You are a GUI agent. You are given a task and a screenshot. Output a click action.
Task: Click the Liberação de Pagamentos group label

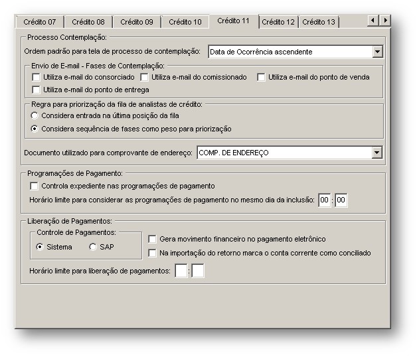tap(70, 221)
